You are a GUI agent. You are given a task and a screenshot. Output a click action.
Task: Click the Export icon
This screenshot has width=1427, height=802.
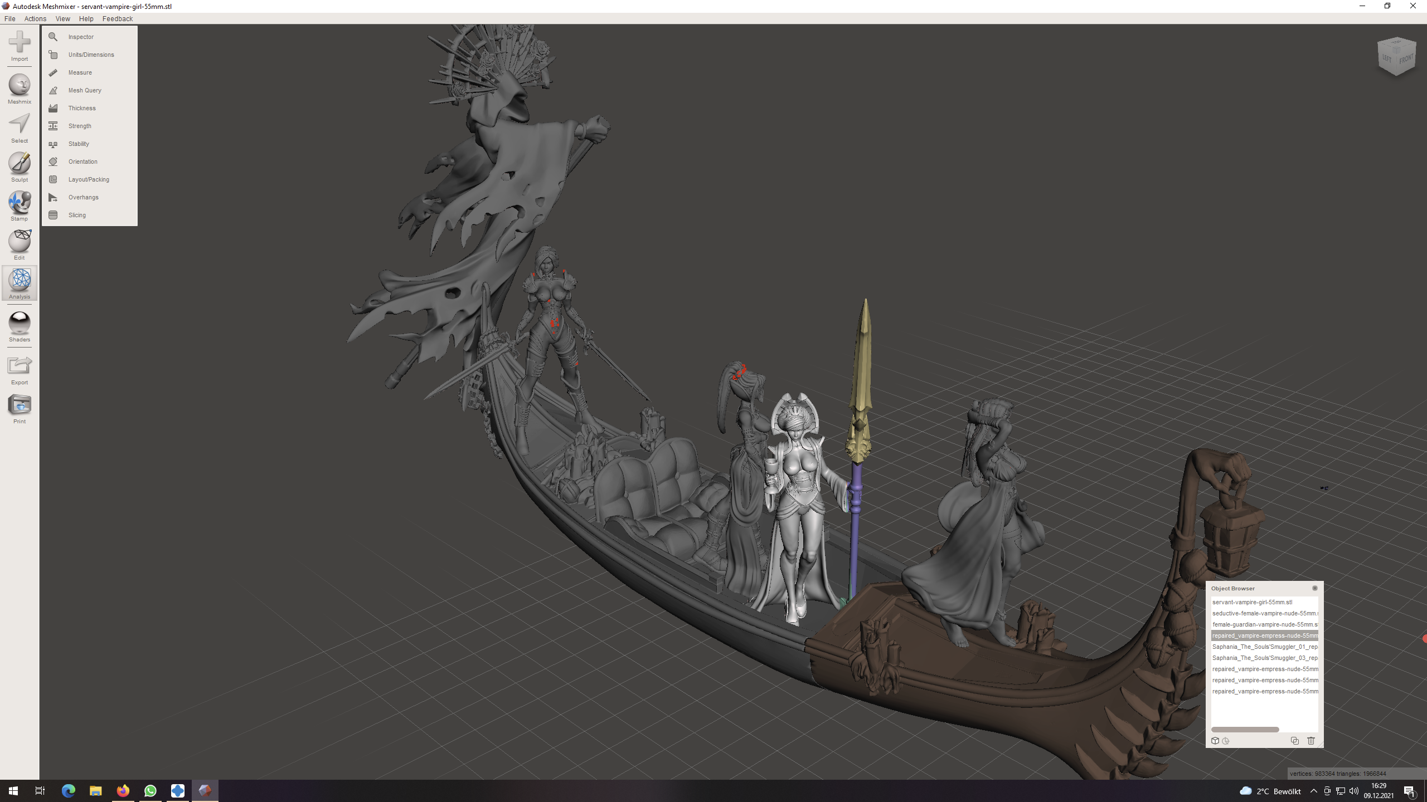pos(20,368)
